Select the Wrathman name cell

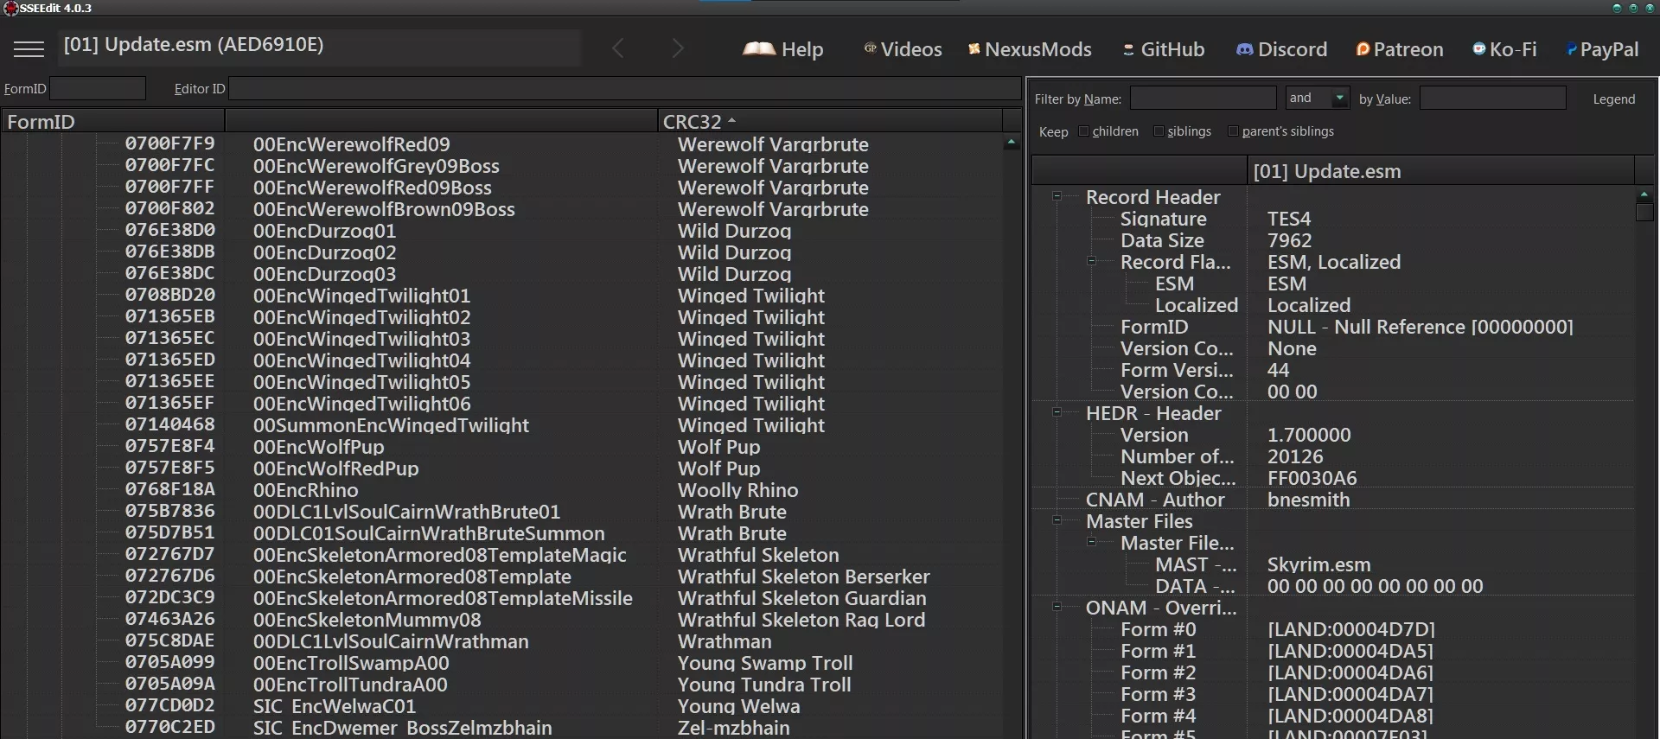click(x=725, y=641)
